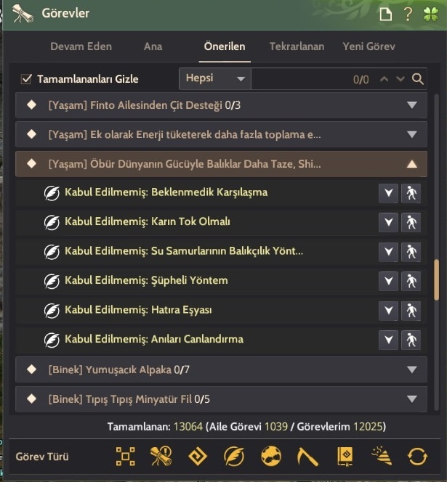Show details arrow for Karın Tok Olmalı
Screen dimensions: 447x482
pyautogui.click(x=389, y=222)
